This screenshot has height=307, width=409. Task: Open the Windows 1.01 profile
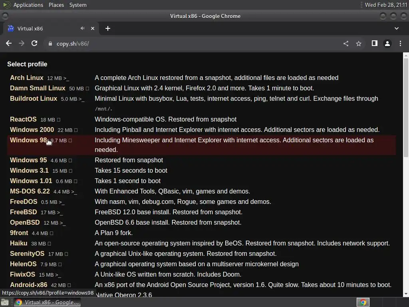pyautogui.click(x=31, y=181)
